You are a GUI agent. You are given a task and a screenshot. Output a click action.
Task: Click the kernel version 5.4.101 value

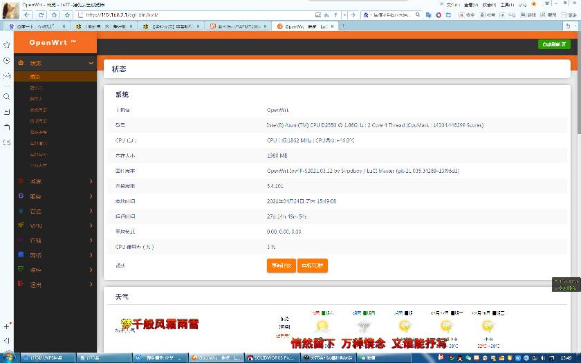(x=275, y=186)
